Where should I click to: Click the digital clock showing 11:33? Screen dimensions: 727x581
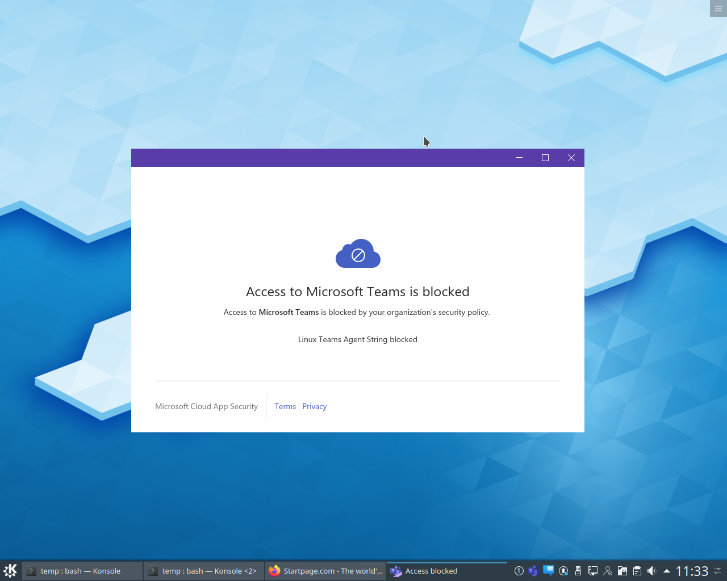pos(691,571)
